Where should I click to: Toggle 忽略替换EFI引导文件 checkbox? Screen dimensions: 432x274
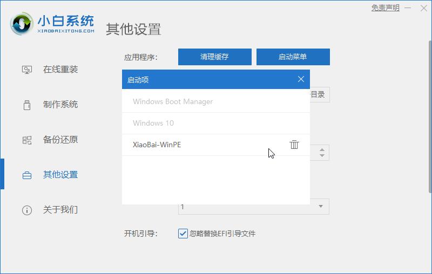point(183,234)
